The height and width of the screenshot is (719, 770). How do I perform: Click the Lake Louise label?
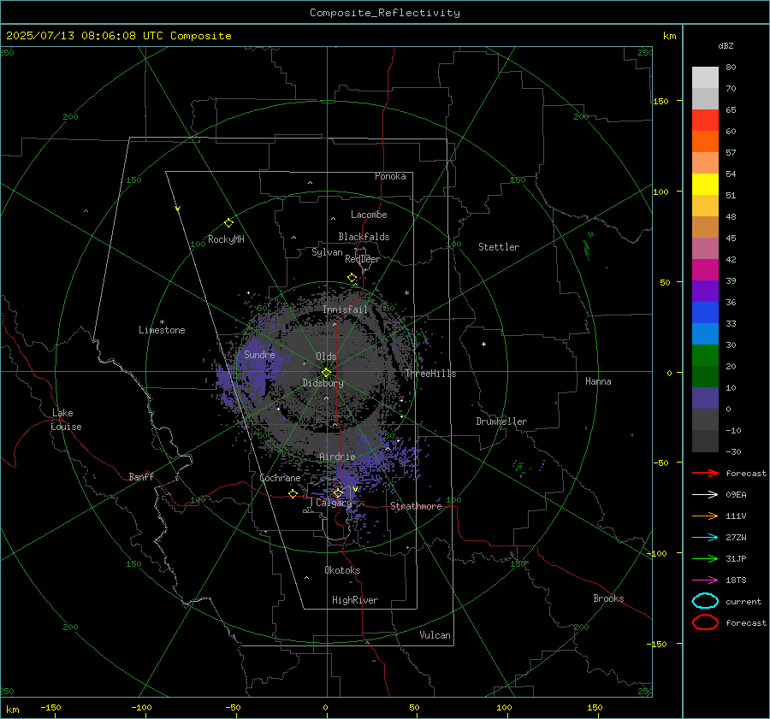[x=66, y=420]
